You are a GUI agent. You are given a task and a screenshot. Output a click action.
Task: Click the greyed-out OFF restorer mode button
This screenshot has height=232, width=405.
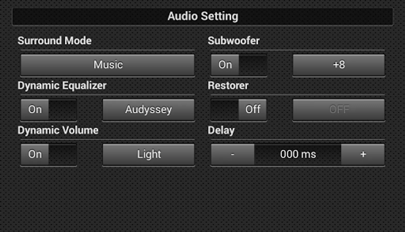[x=339, y=110]
